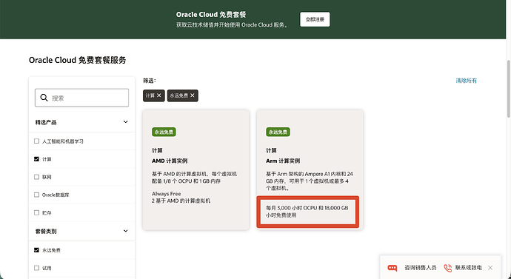
Task: Click the 清除所有 link
Action: (466, 81)
